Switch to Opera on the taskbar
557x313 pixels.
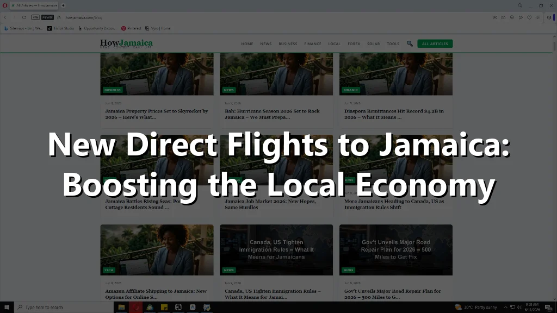pyautogui.click(x=135, y=308)
